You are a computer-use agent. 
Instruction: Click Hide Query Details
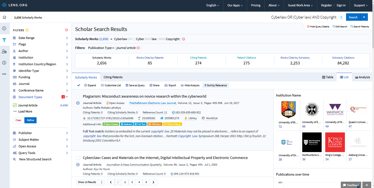(318, 27)
